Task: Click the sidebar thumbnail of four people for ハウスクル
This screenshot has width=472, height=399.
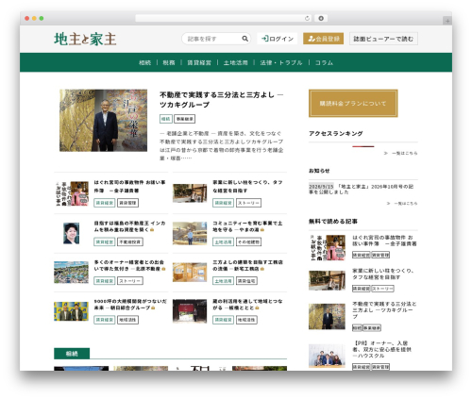Action: point(327,356)
